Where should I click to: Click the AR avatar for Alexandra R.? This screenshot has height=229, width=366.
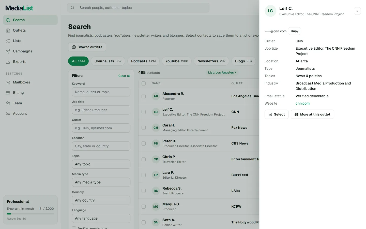point(156,96)
